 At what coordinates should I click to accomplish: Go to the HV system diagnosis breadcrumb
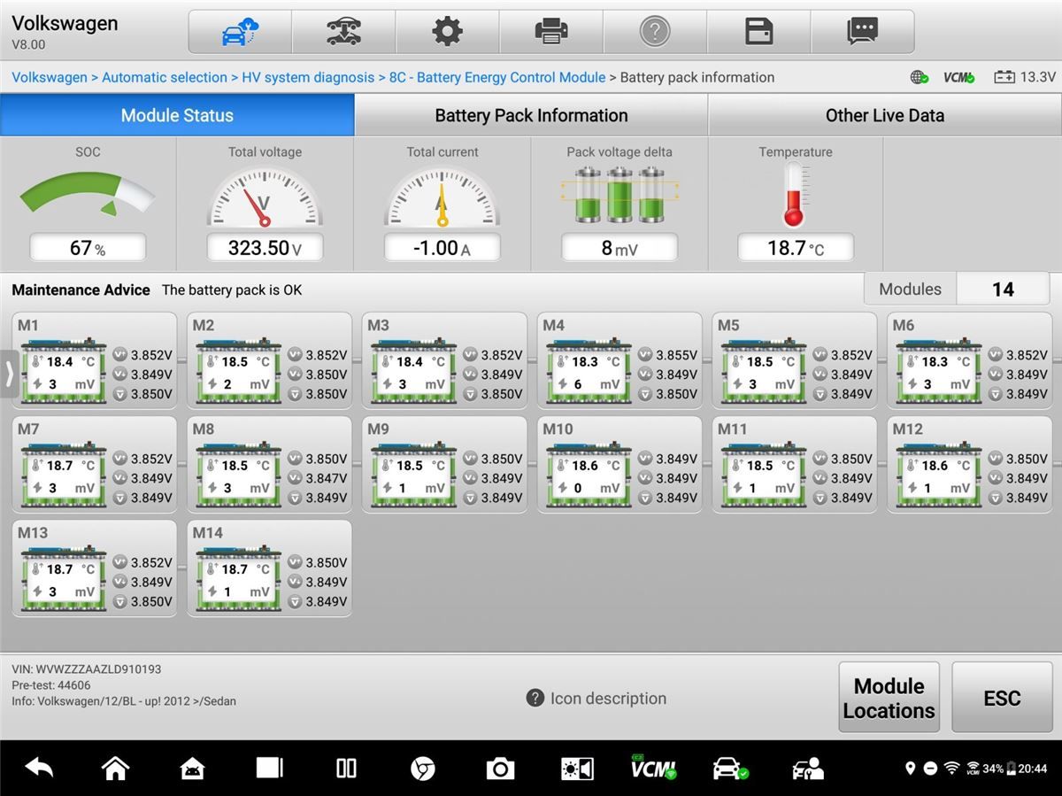point(308,77)
